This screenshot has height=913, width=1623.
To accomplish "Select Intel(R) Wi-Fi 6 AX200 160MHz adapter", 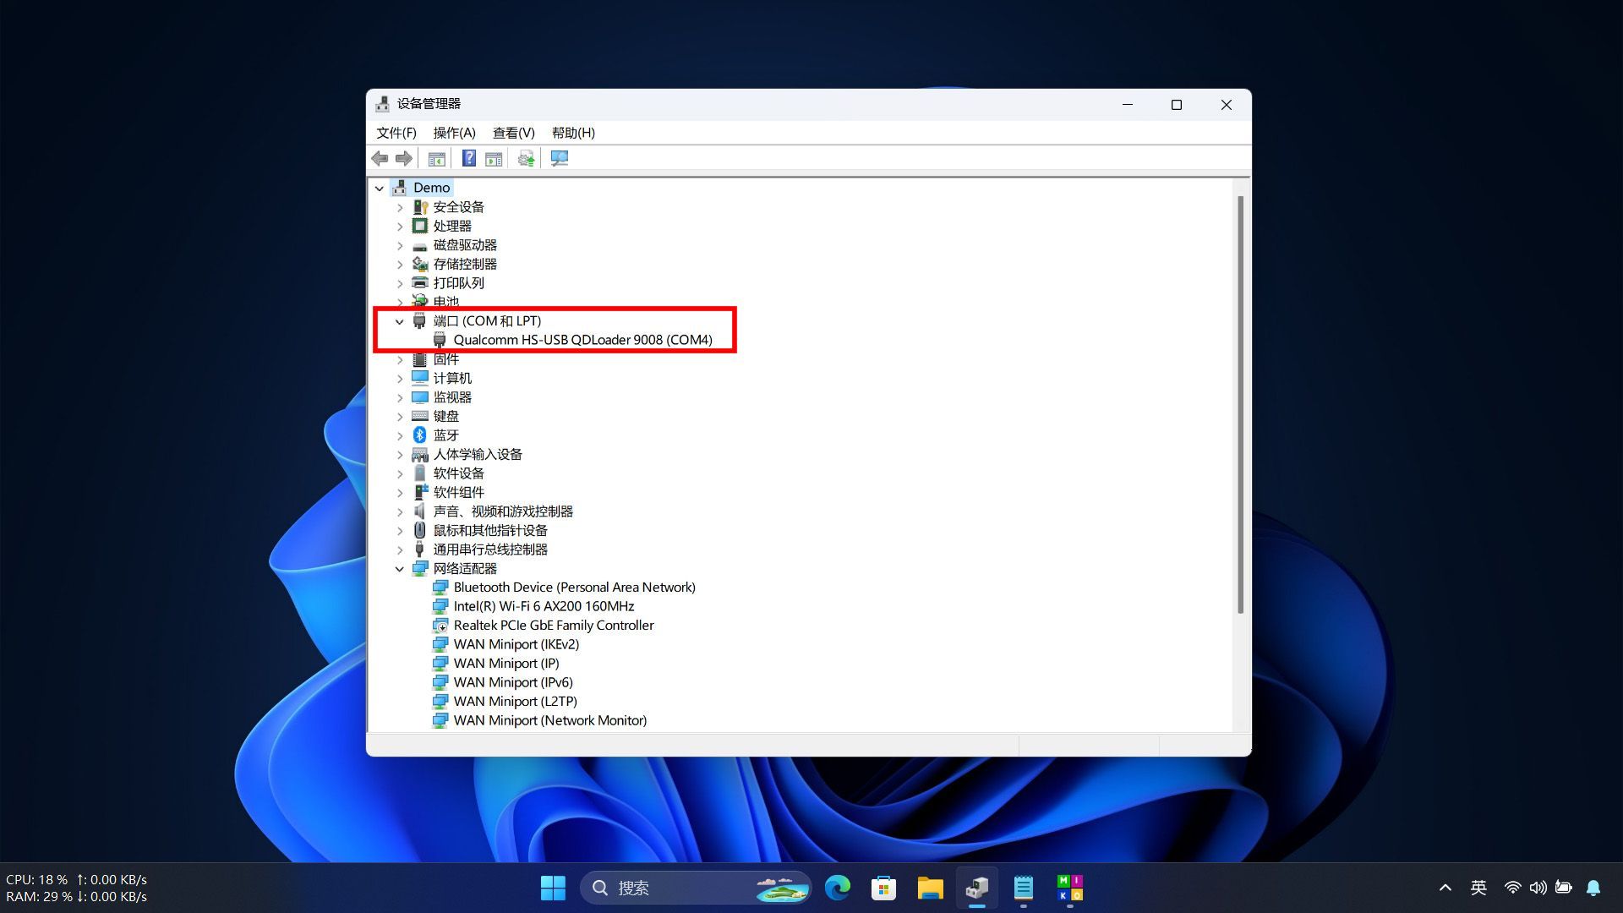I will pyautogui.click(x=544, y=606).
